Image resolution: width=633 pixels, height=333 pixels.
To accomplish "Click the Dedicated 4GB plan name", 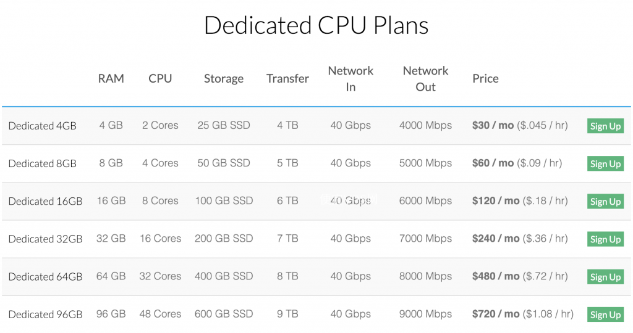I will click(x=43, y=126).
